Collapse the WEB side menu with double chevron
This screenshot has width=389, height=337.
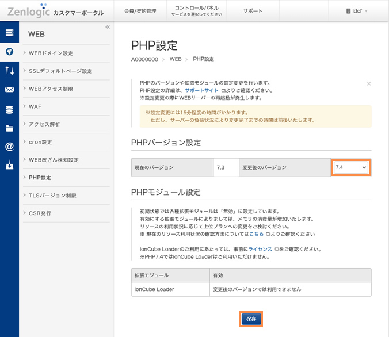[x=108, y=27]
